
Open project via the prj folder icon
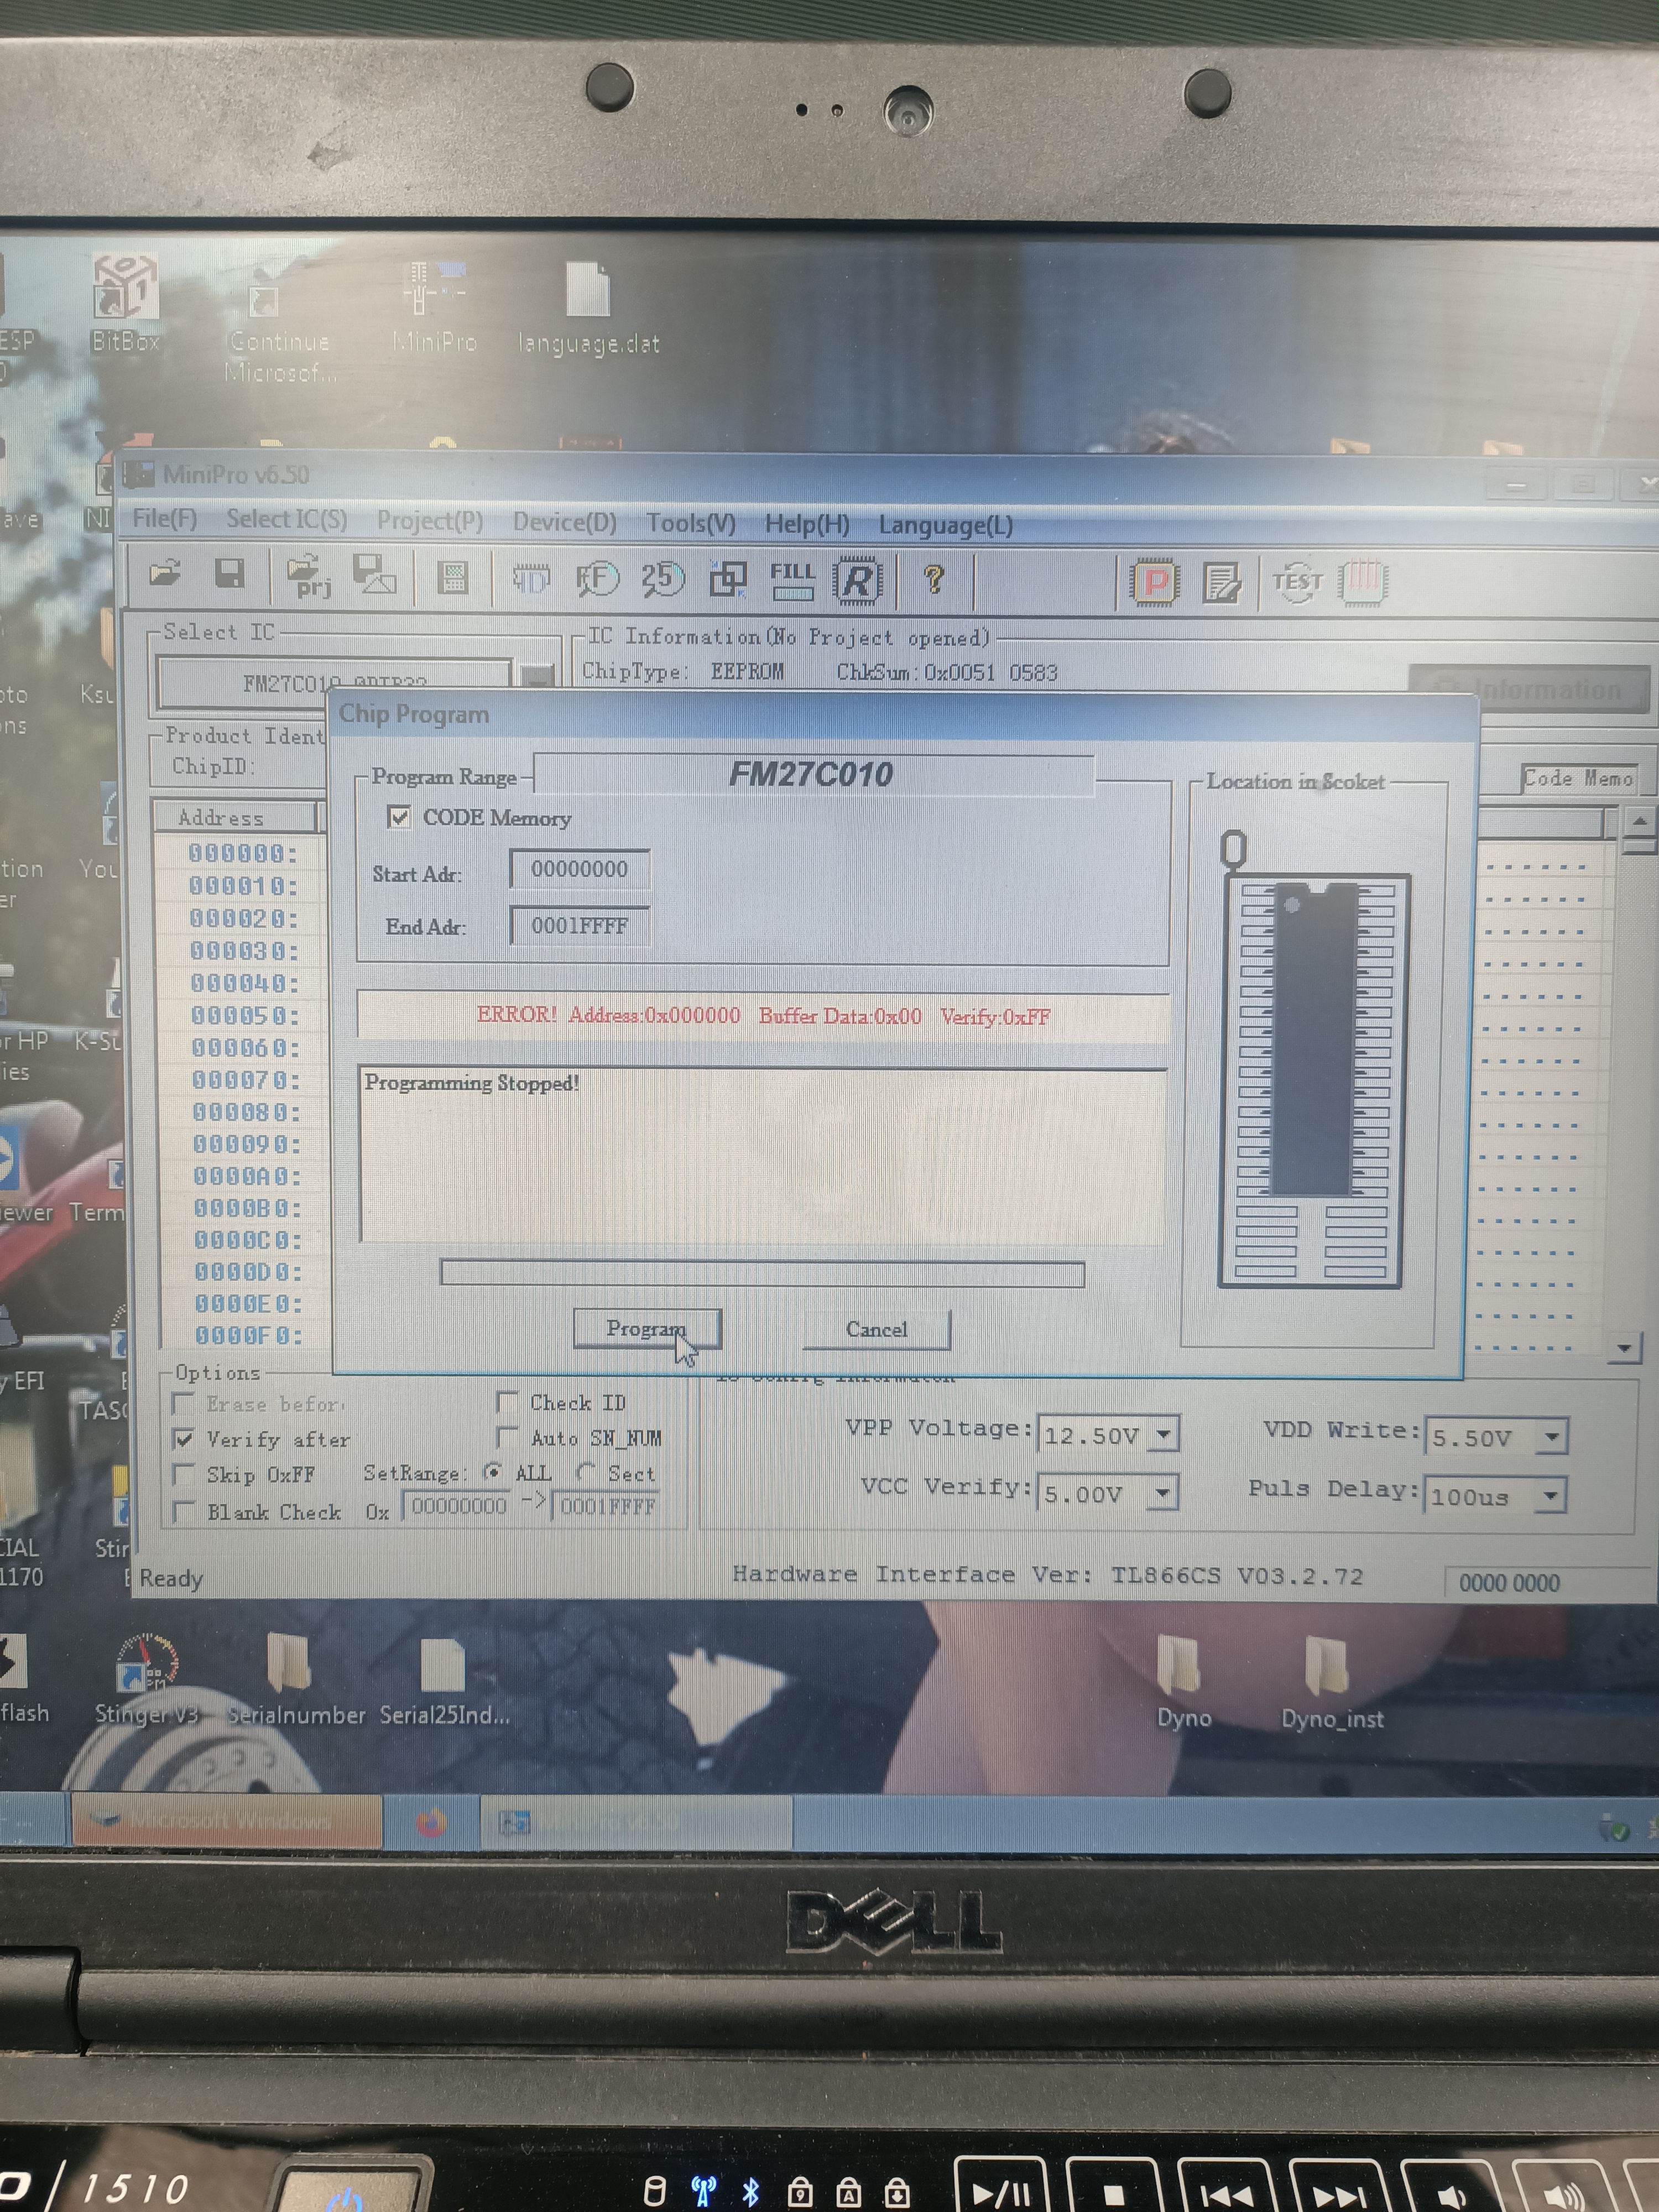tap(308, 577)
